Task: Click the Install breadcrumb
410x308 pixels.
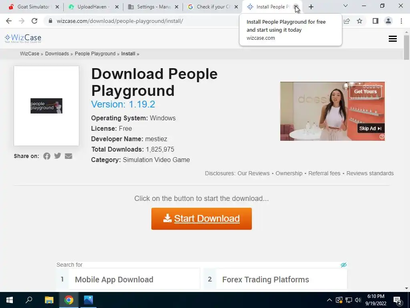Action: click(x=128, y=54)
